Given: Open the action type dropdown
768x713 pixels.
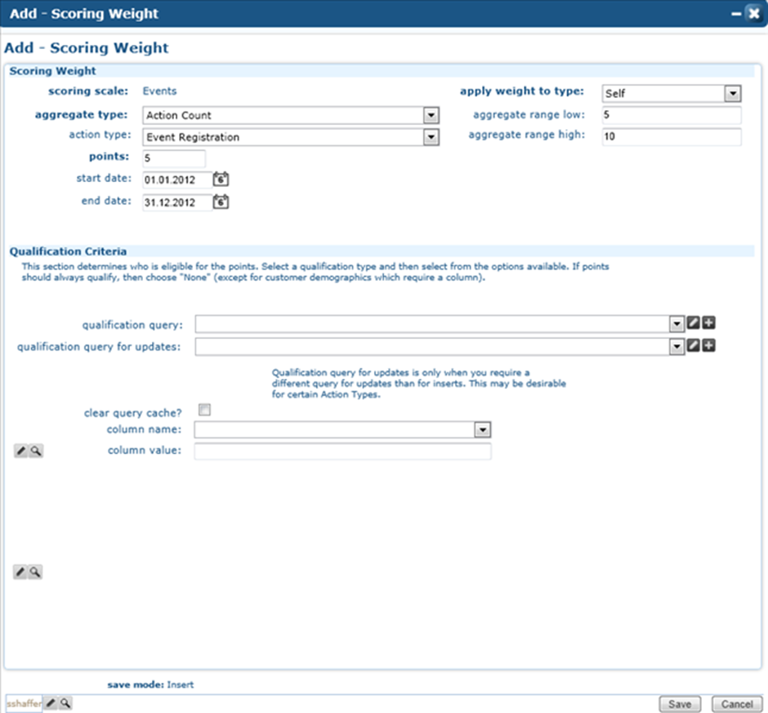Looking at the screenshot, I should [431, 137].
